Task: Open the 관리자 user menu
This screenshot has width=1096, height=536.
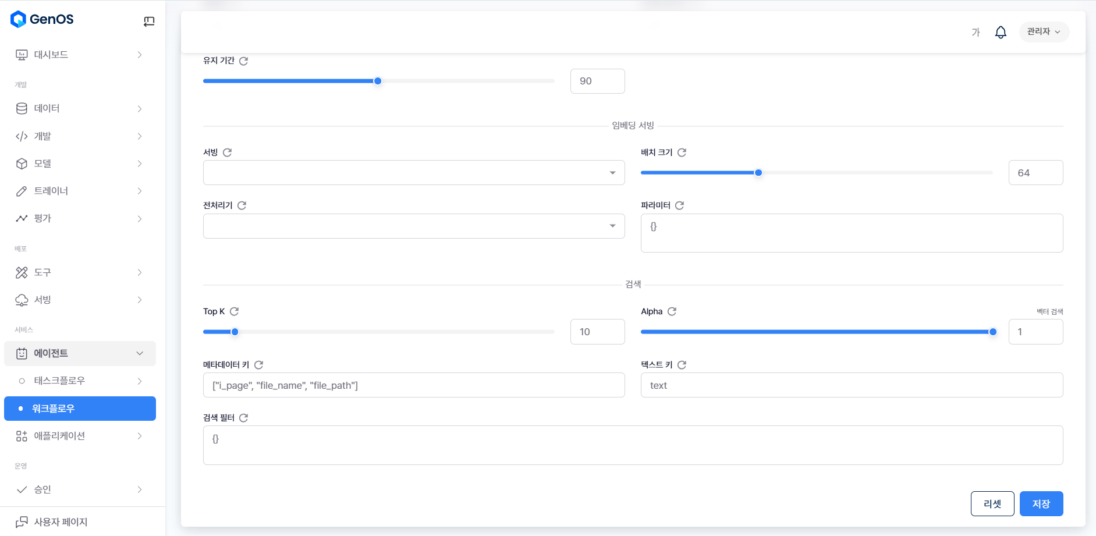Action: click(1044, 32)
